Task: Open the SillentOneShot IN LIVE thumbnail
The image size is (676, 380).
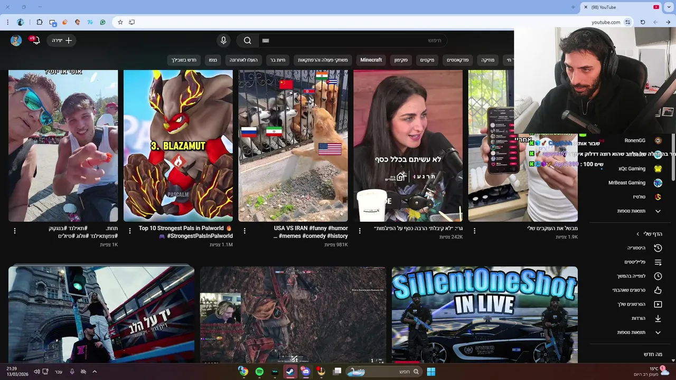Action: [484, 315]
